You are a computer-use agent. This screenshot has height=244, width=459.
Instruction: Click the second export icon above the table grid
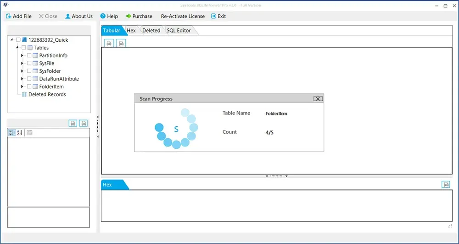coord(121,43)
